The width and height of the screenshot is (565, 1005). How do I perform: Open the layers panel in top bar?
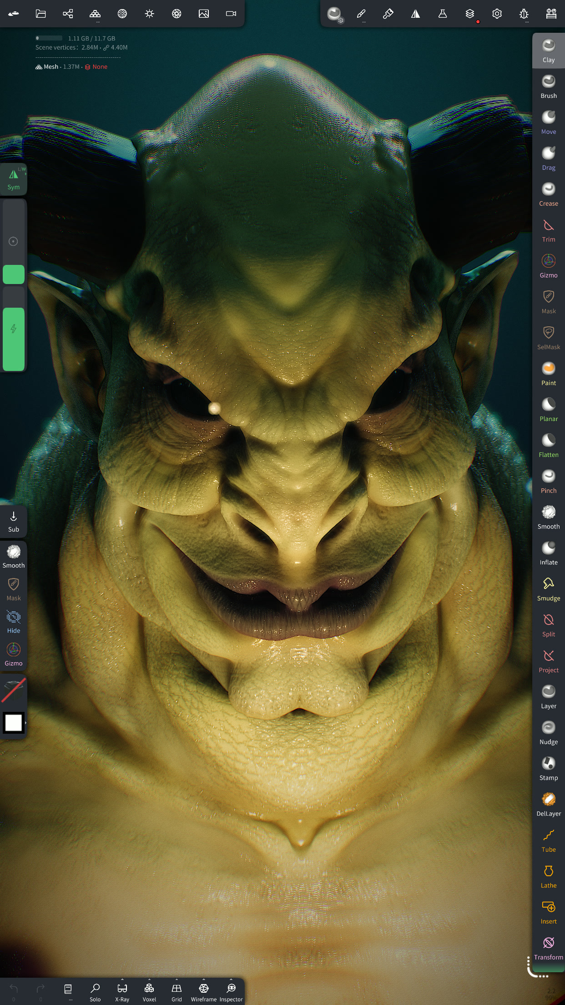(x=469, y=14)
